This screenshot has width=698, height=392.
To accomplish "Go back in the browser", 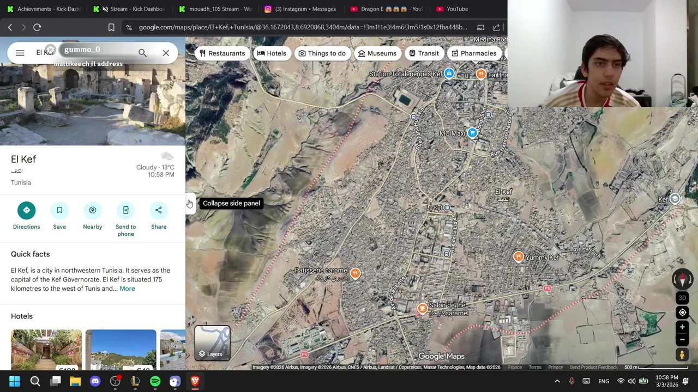I will click(x=10, y=27).
